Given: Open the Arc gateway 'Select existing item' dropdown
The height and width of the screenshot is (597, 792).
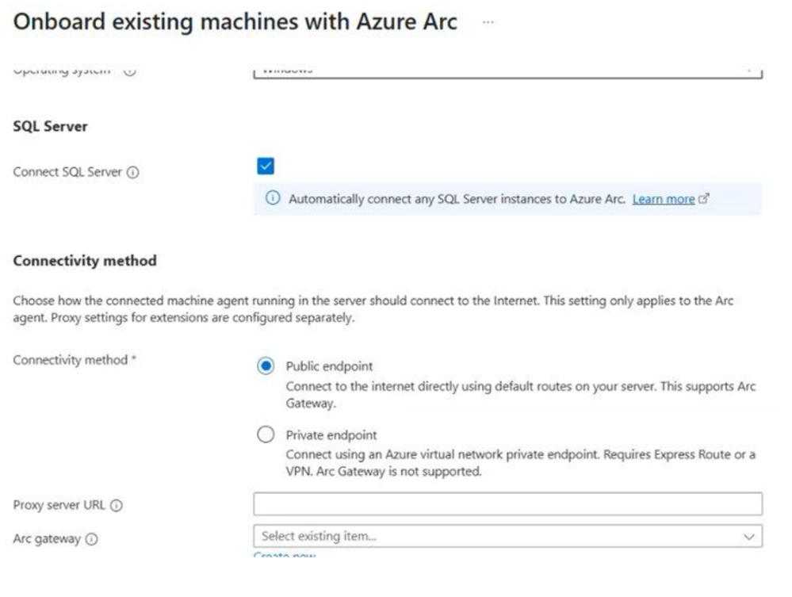Looking at the screenshot, I should [x=499, y=537].
